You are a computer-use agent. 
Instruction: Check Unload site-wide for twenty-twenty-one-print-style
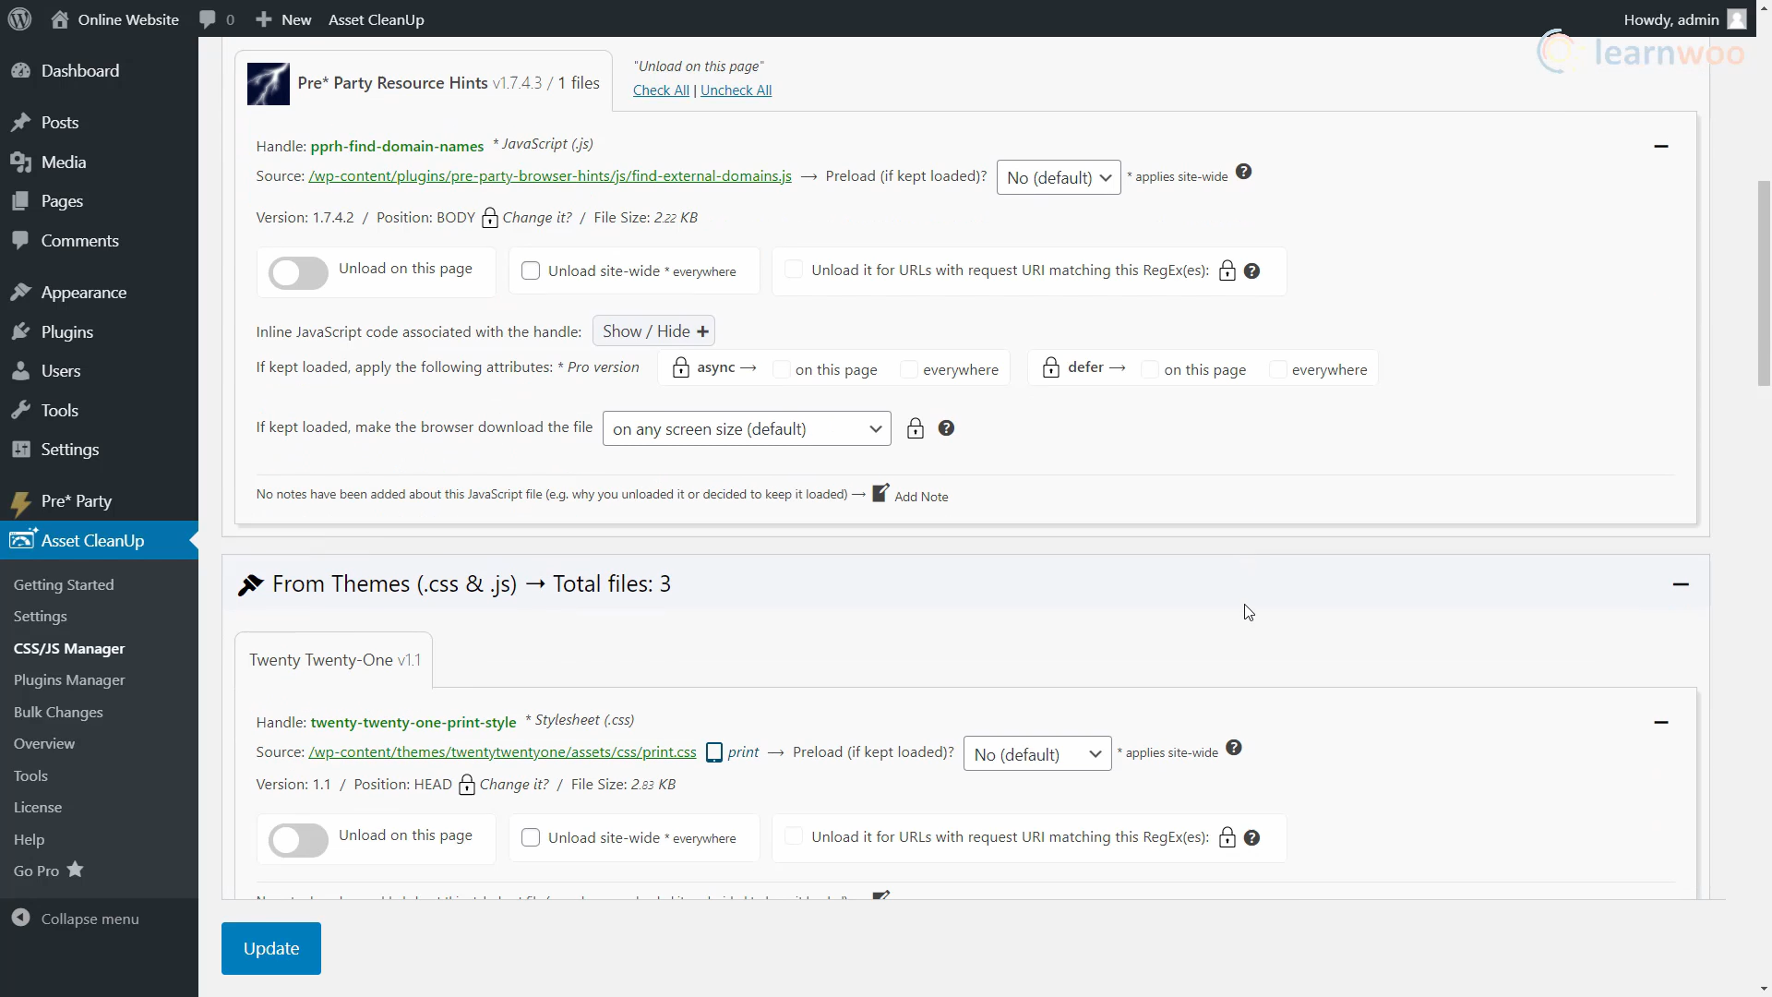coord(531,837)
